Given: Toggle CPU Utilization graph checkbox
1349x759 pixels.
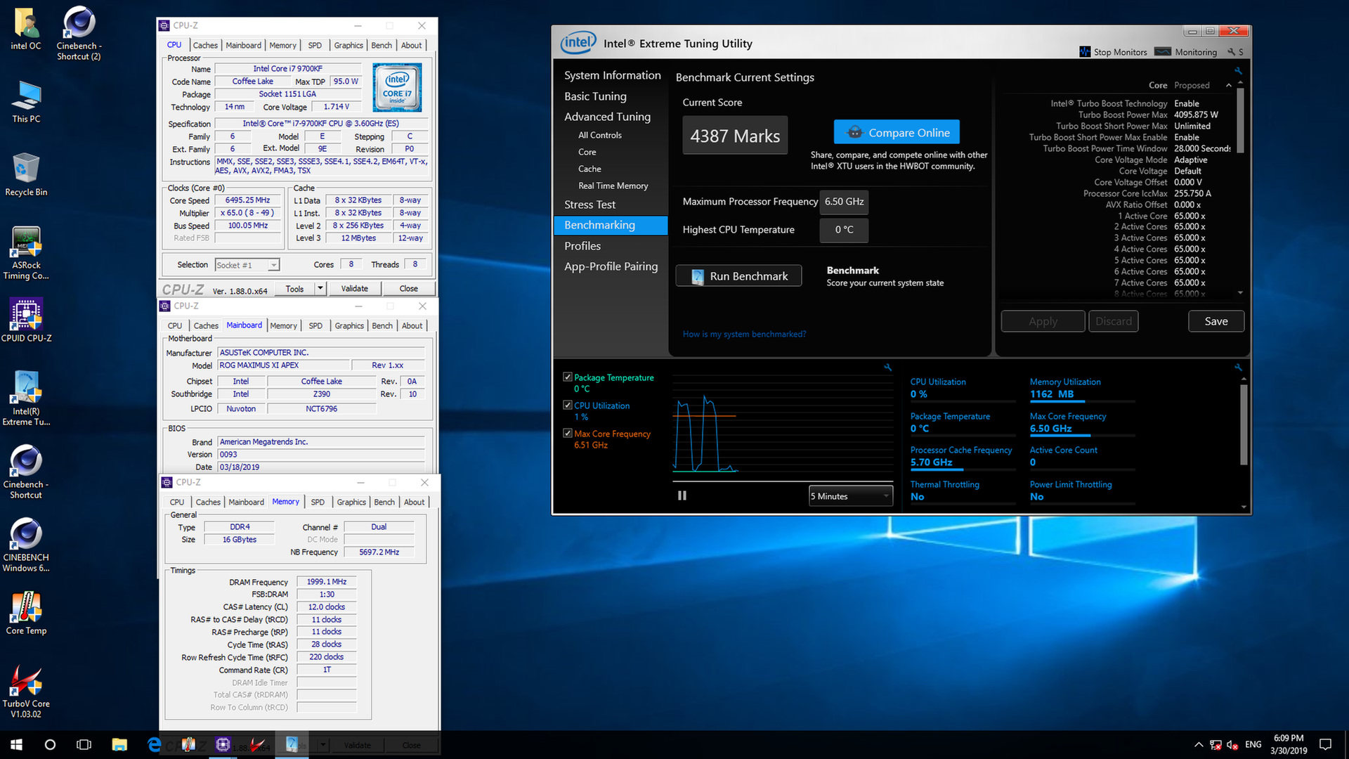Looking at the screenshot, I should tap(568, 406).
